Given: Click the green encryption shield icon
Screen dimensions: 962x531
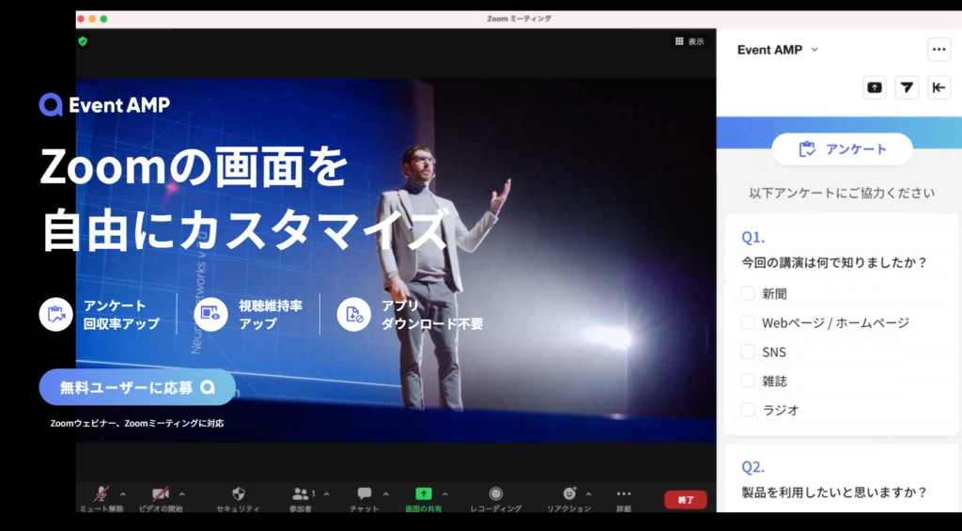Looking at the screenshot, I should [x=83, y=41].
